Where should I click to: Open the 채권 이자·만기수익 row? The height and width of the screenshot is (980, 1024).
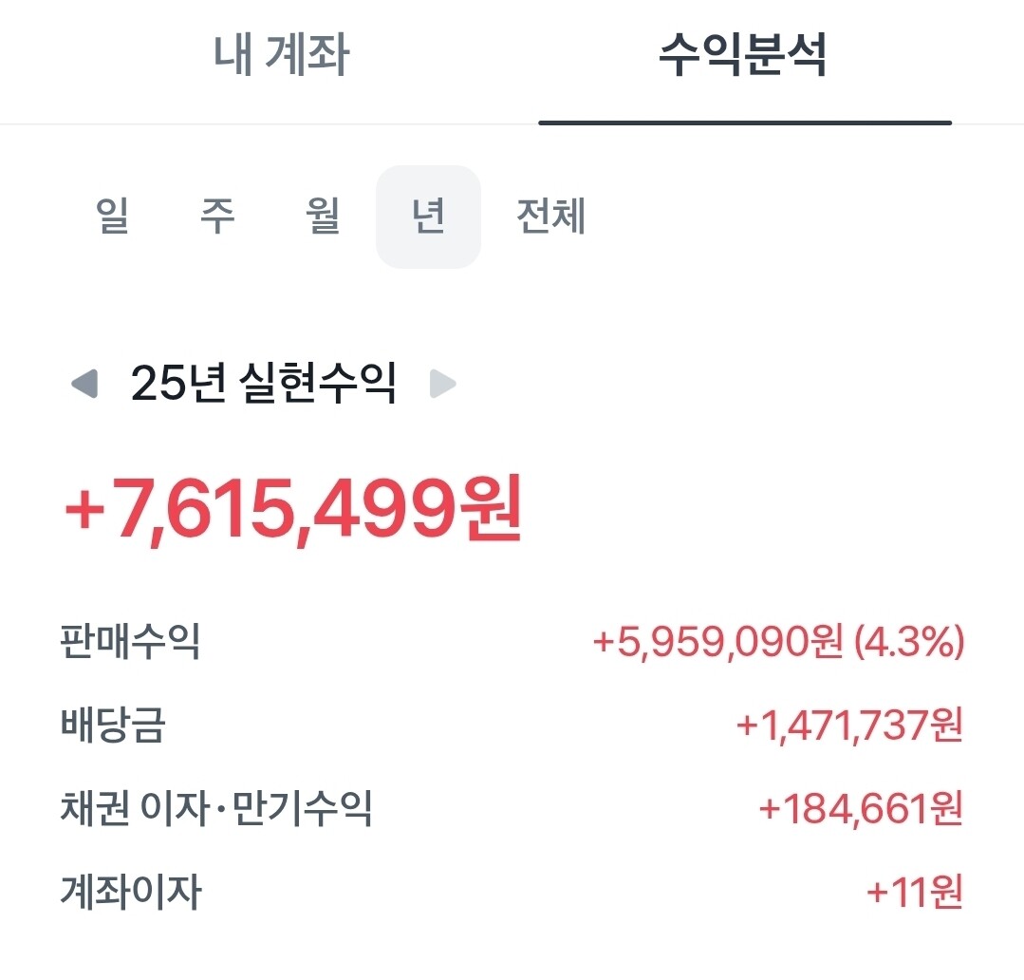click(512, 808)
